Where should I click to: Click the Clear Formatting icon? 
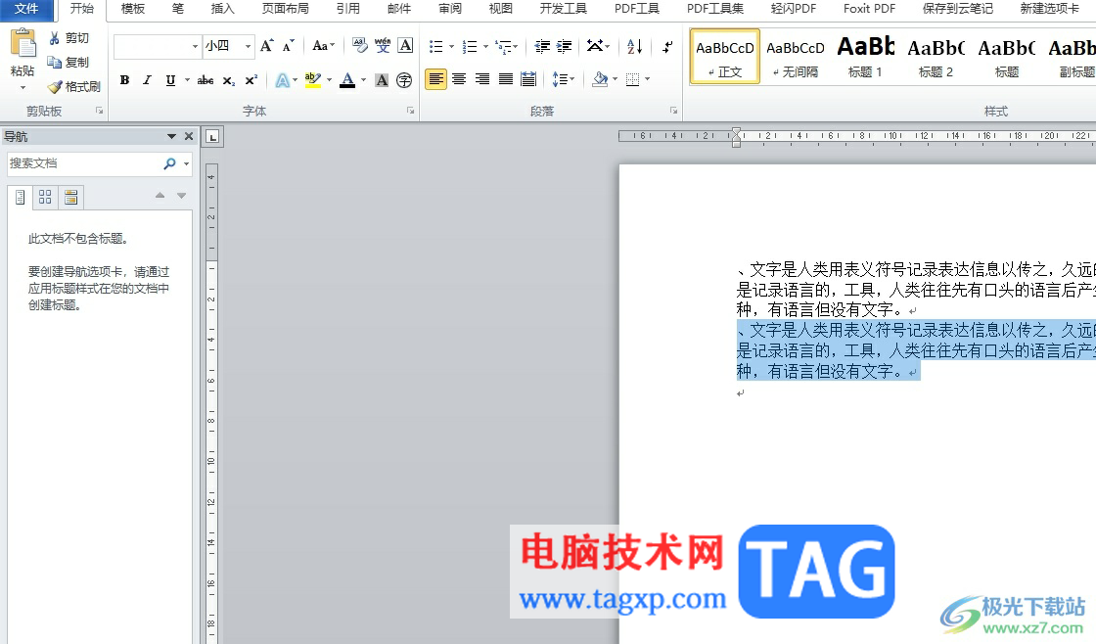[359, 46]
